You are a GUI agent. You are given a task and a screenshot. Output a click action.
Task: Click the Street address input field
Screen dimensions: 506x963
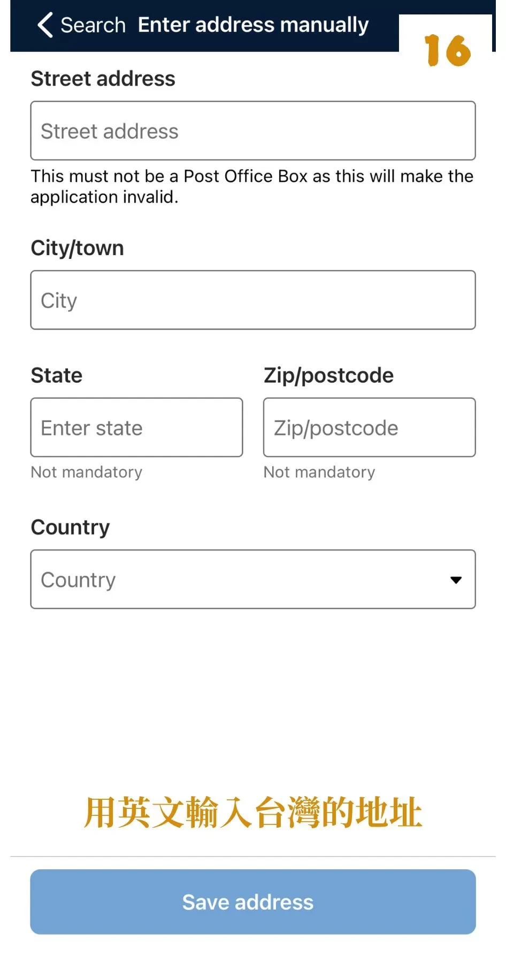[253, 131]
